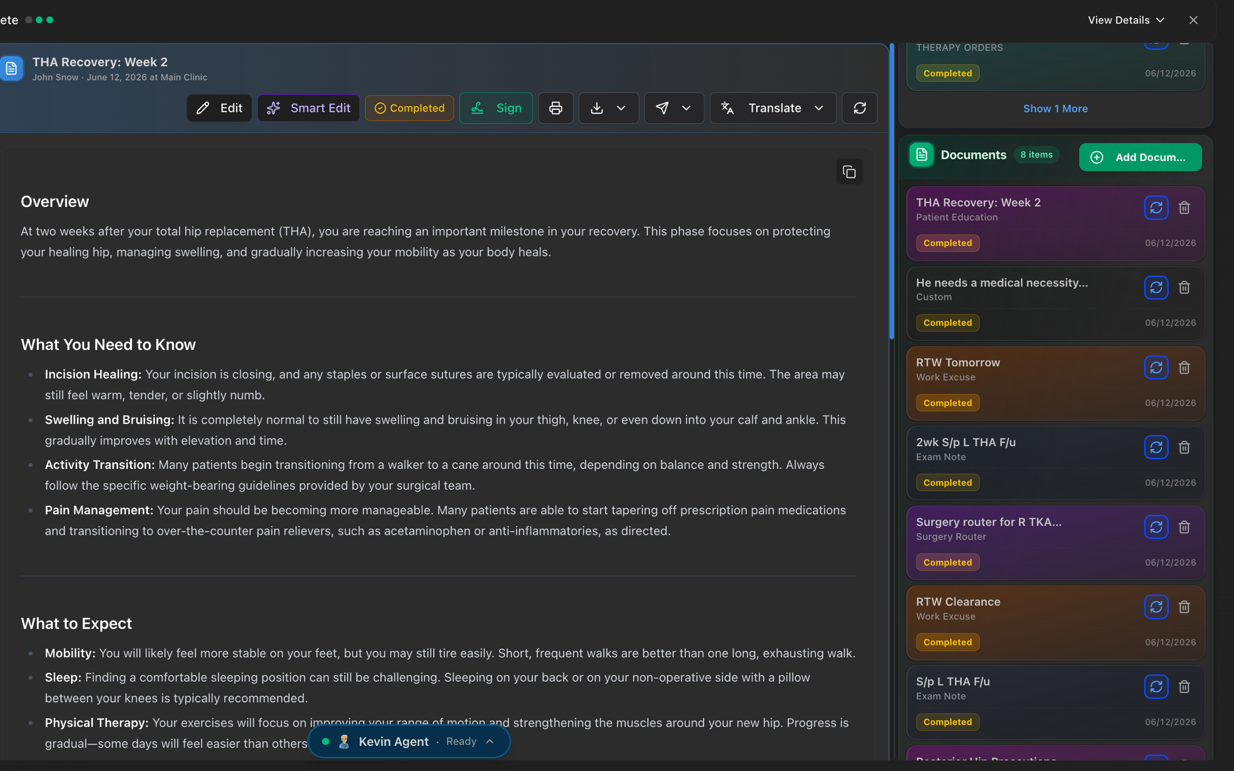Delete Surgery router for R TKA document

pos(1184,527)
